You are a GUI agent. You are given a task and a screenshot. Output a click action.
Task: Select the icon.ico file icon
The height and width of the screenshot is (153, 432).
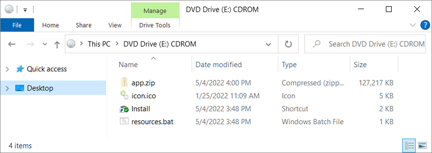(x=124, y=96)
